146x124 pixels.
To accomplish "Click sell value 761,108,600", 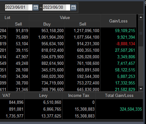I will [88, 63].
